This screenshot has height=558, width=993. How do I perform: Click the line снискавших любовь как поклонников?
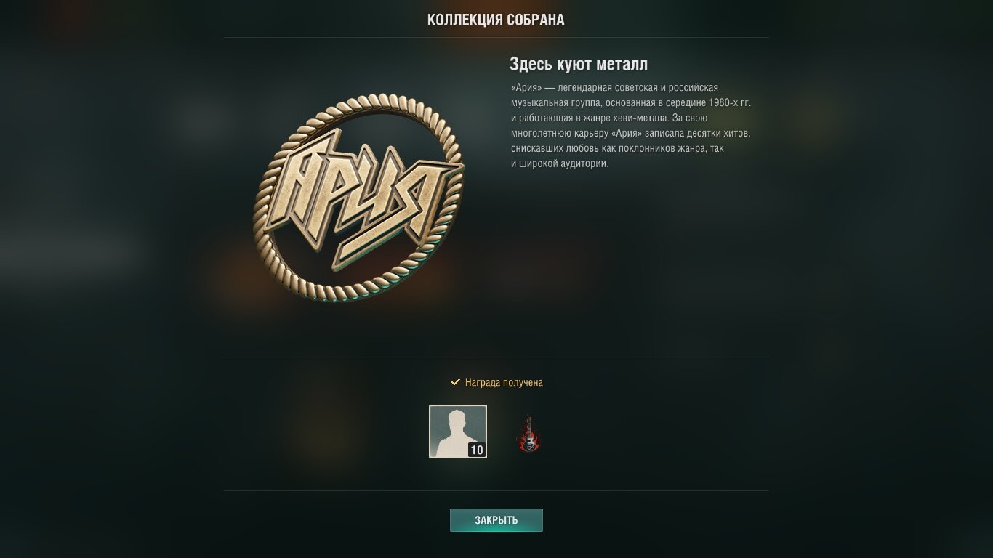pos(617,148)
